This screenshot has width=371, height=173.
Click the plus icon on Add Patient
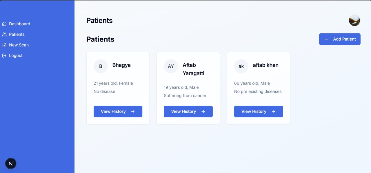point(326,39)
